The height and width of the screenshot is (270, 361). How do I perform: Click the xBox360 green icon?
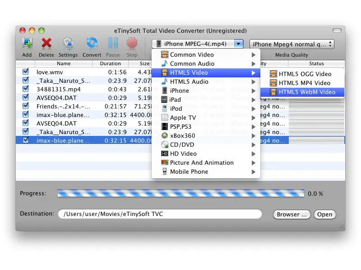165,135
